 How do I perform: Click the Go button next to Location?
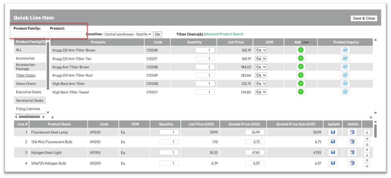(x=157, y=34)
